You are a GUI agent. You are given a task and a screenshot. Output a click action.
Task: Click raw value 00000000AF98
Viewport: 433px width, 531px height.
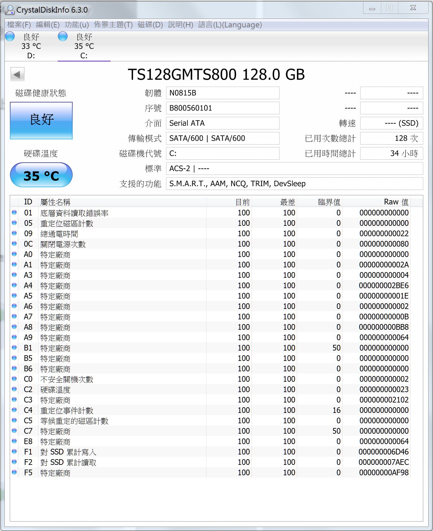point(384,472)
